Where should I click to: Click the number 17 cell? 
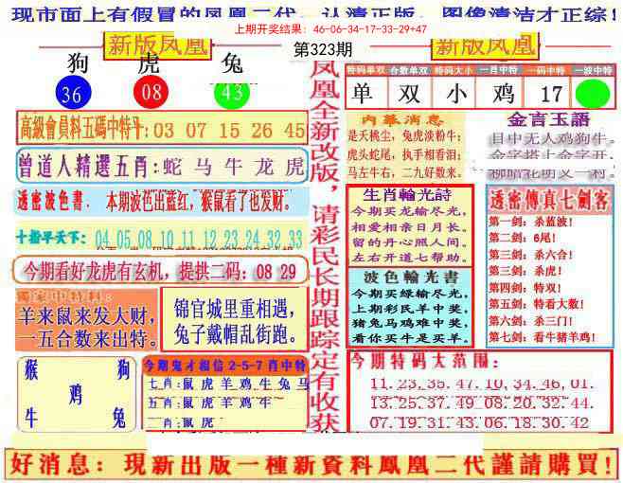[x=551, y=94]
